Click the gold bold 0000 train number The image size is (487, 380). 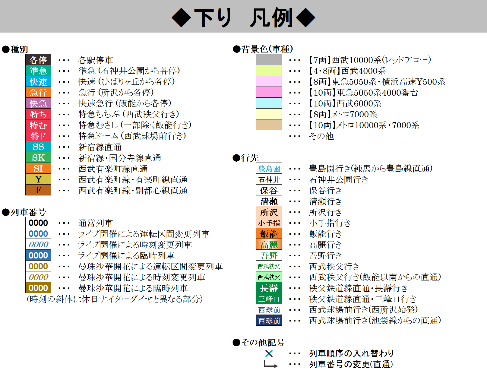38,266
